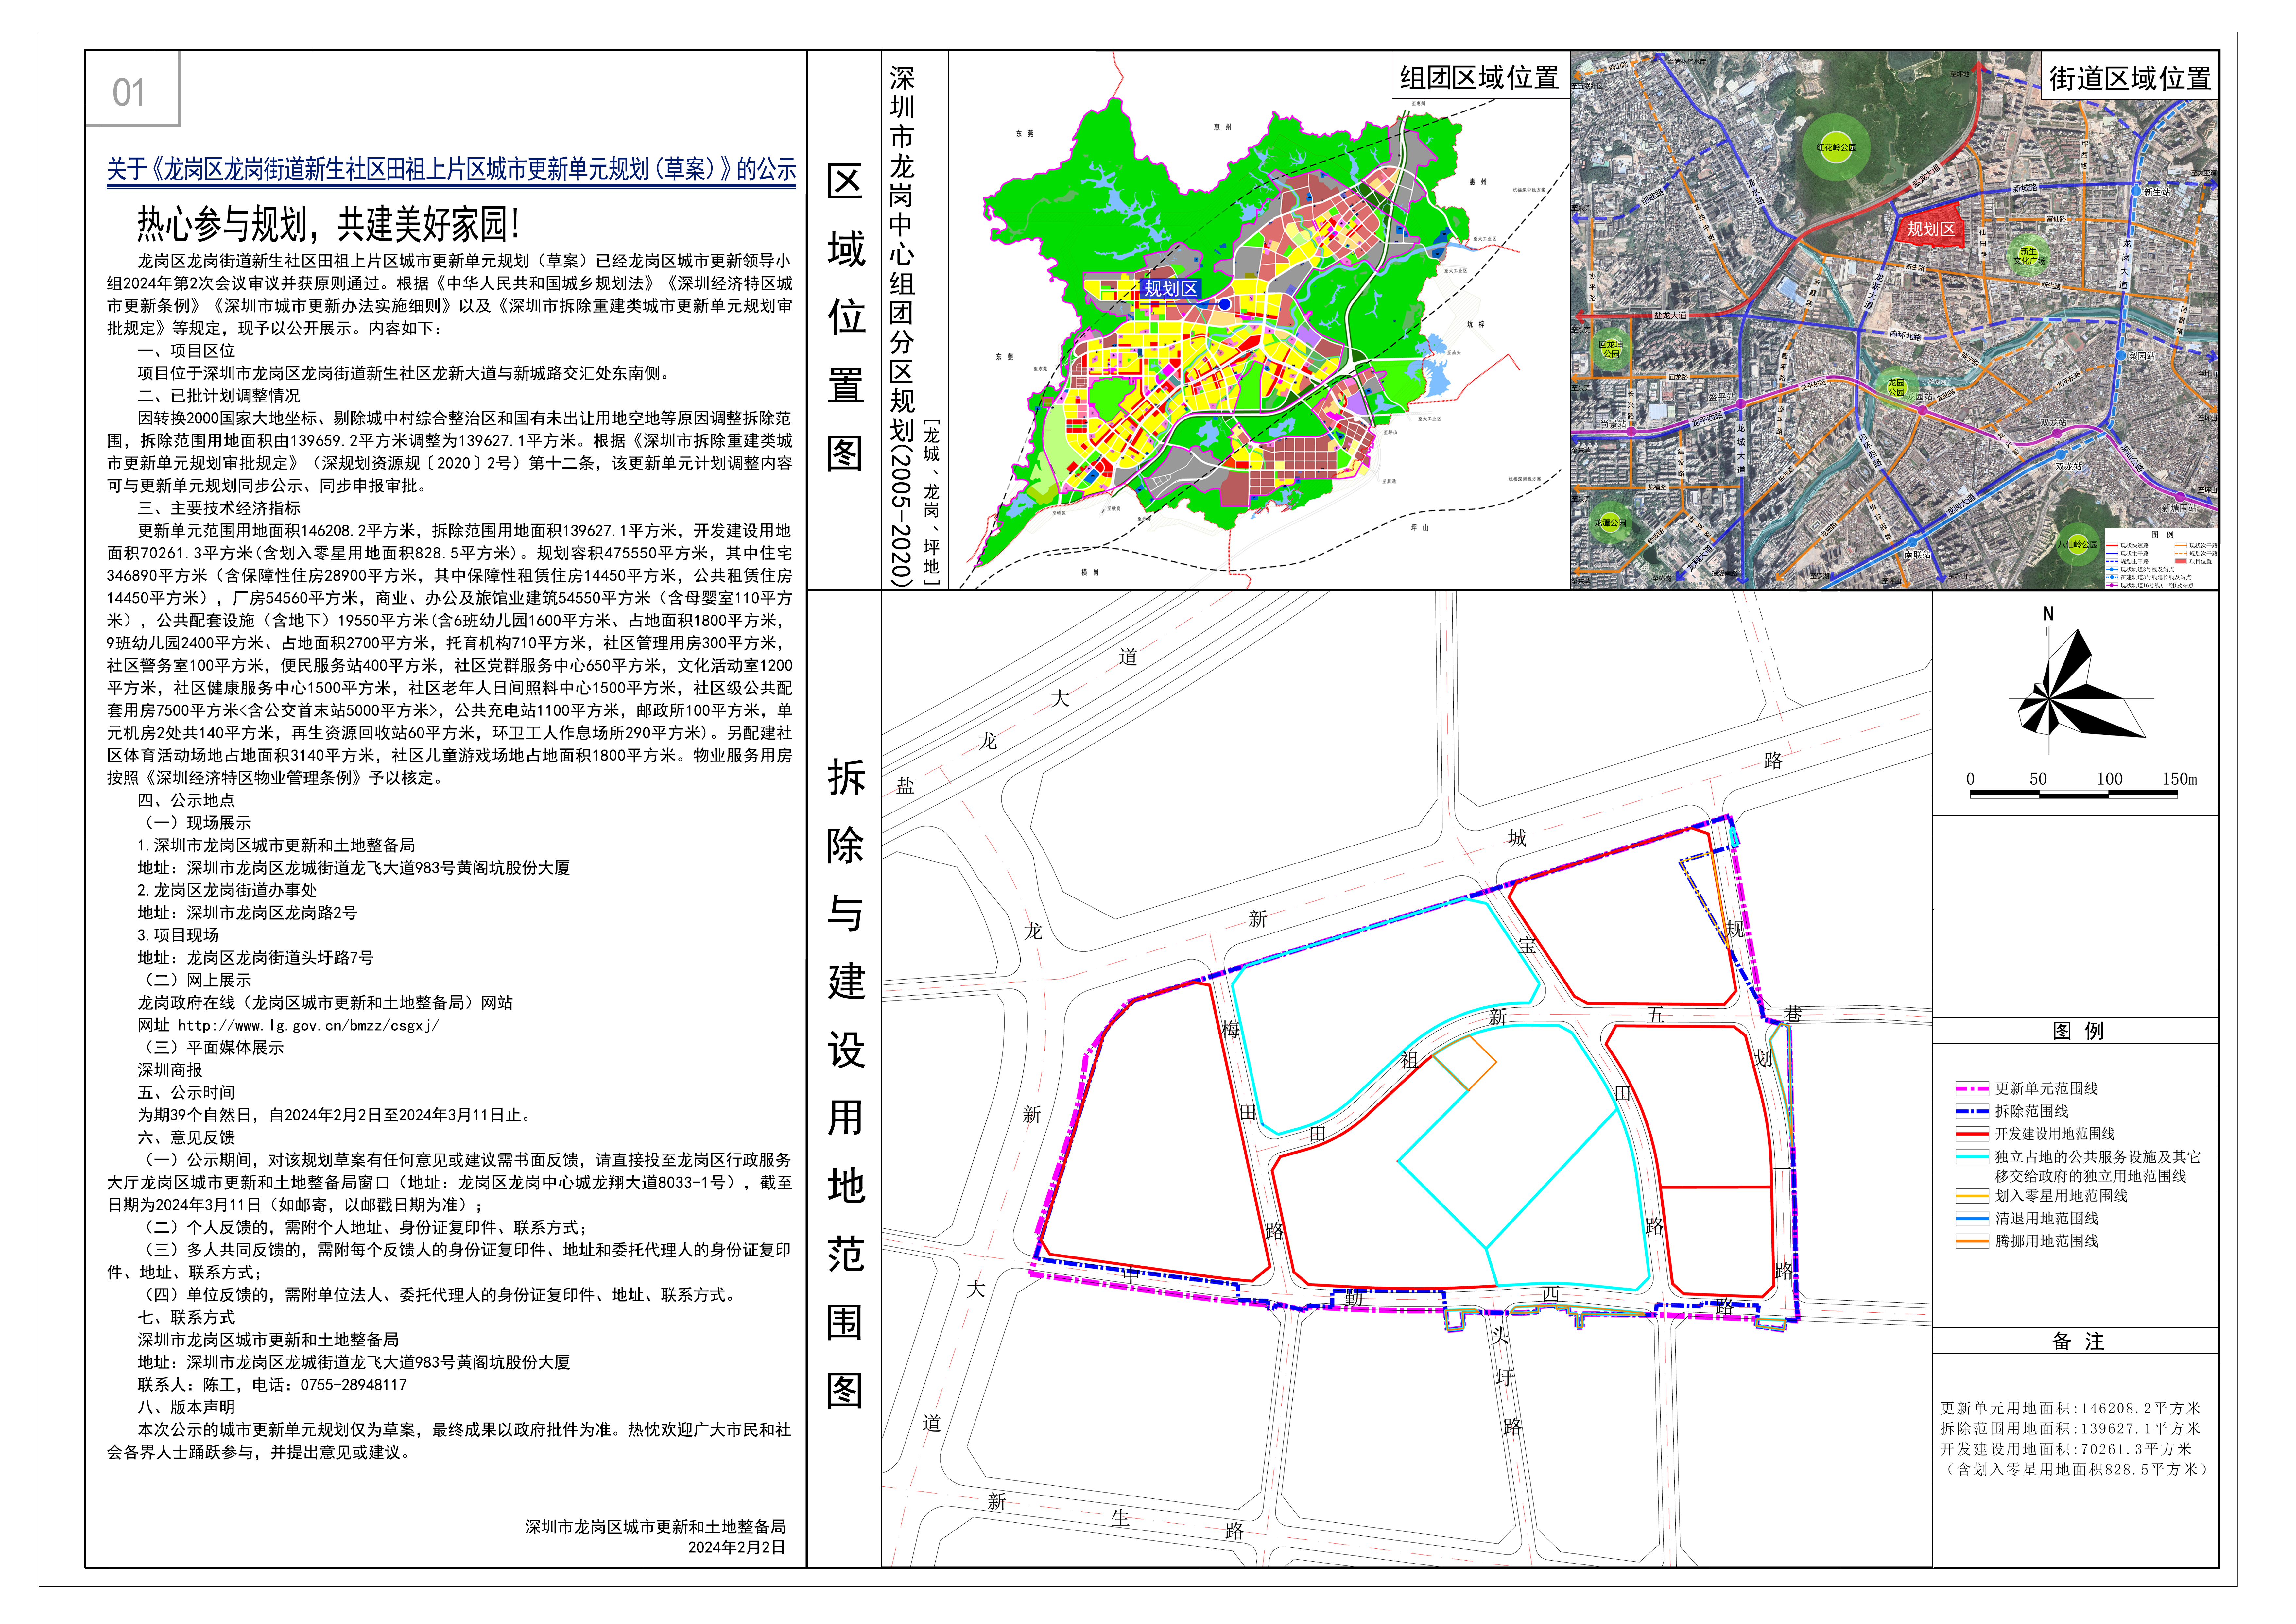This screenshot has height=1624, width=2296.
Task: Click the line 3. 项目现场
Action: [178, 935]
